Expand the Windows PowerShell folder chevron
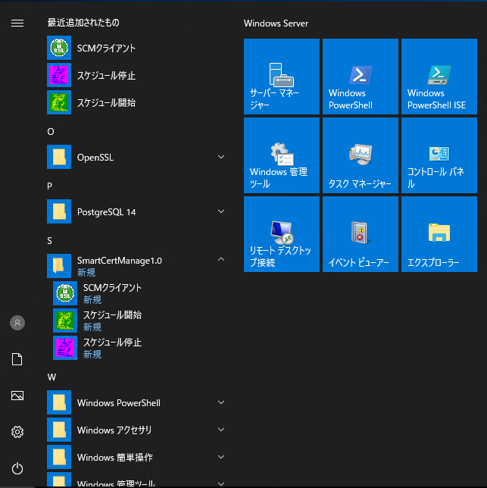This screenshot has height=488, width=487. point(221,402)
